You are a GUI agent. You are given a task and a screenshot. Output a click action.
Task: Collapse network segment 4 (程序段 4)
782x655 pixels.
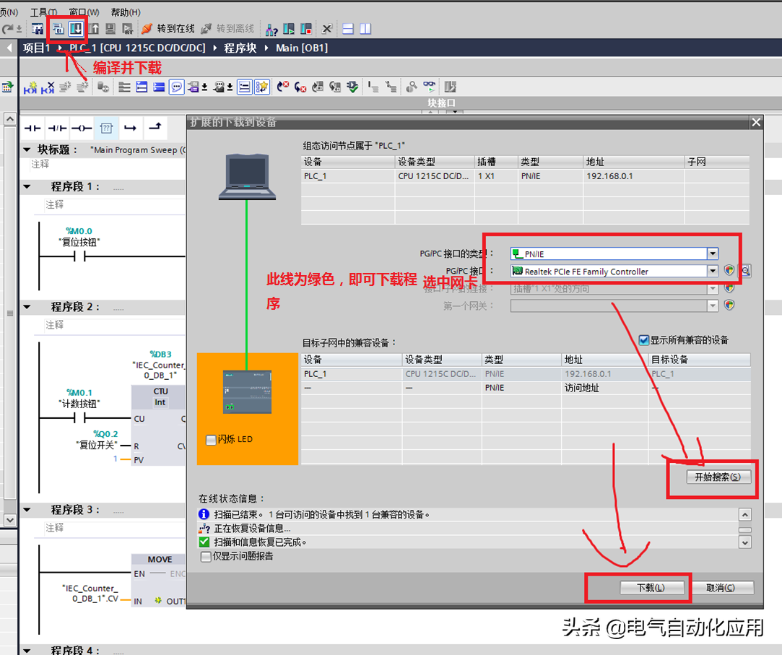pos(27,650)
